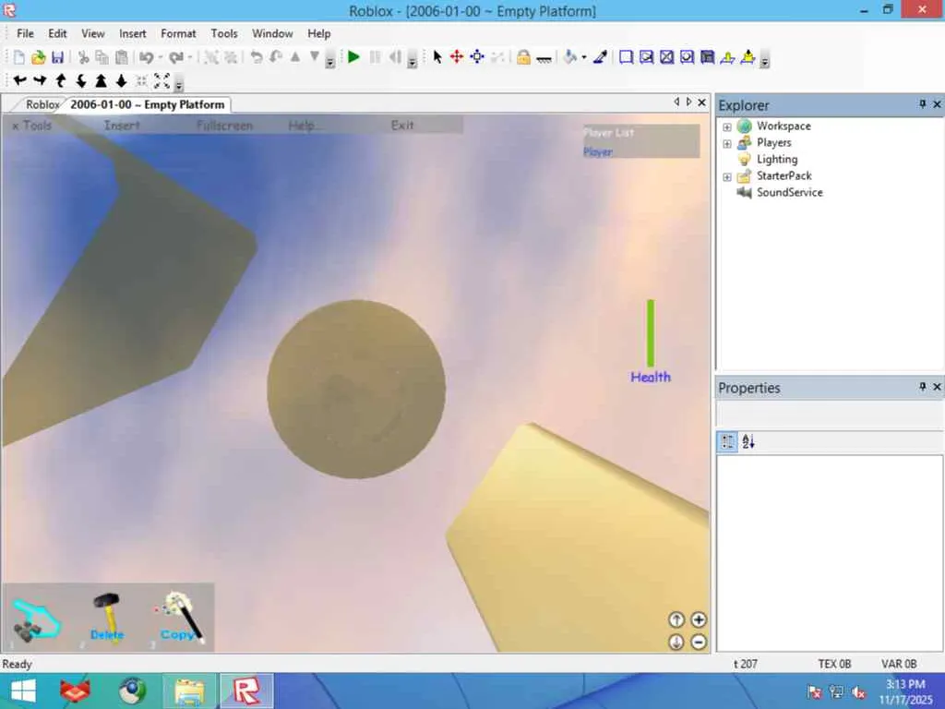Select the crossed square surface tool
The image size is (945, 709).
tap(666, 57)
